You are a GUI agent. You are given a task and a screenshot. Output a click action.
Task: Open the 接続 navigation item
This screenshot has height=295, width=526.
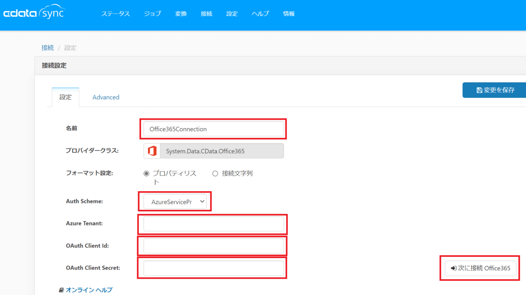click(x=206, y=14)
